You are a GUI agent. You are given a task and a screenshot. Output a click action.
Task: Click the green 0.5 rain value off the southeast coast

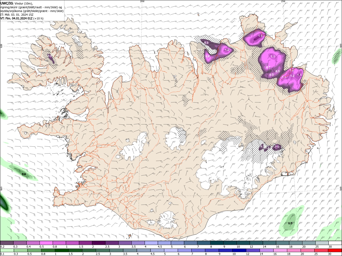tap(290, 223)
